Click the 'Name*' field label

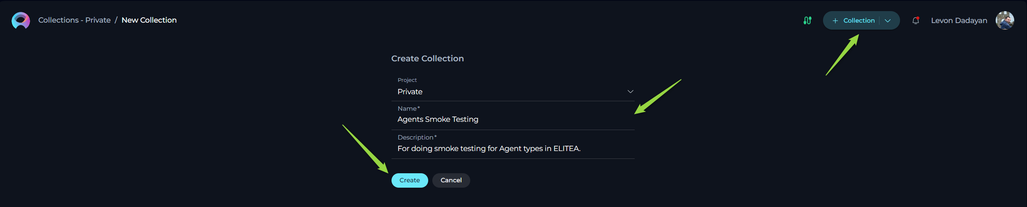[x=408, y=109]
